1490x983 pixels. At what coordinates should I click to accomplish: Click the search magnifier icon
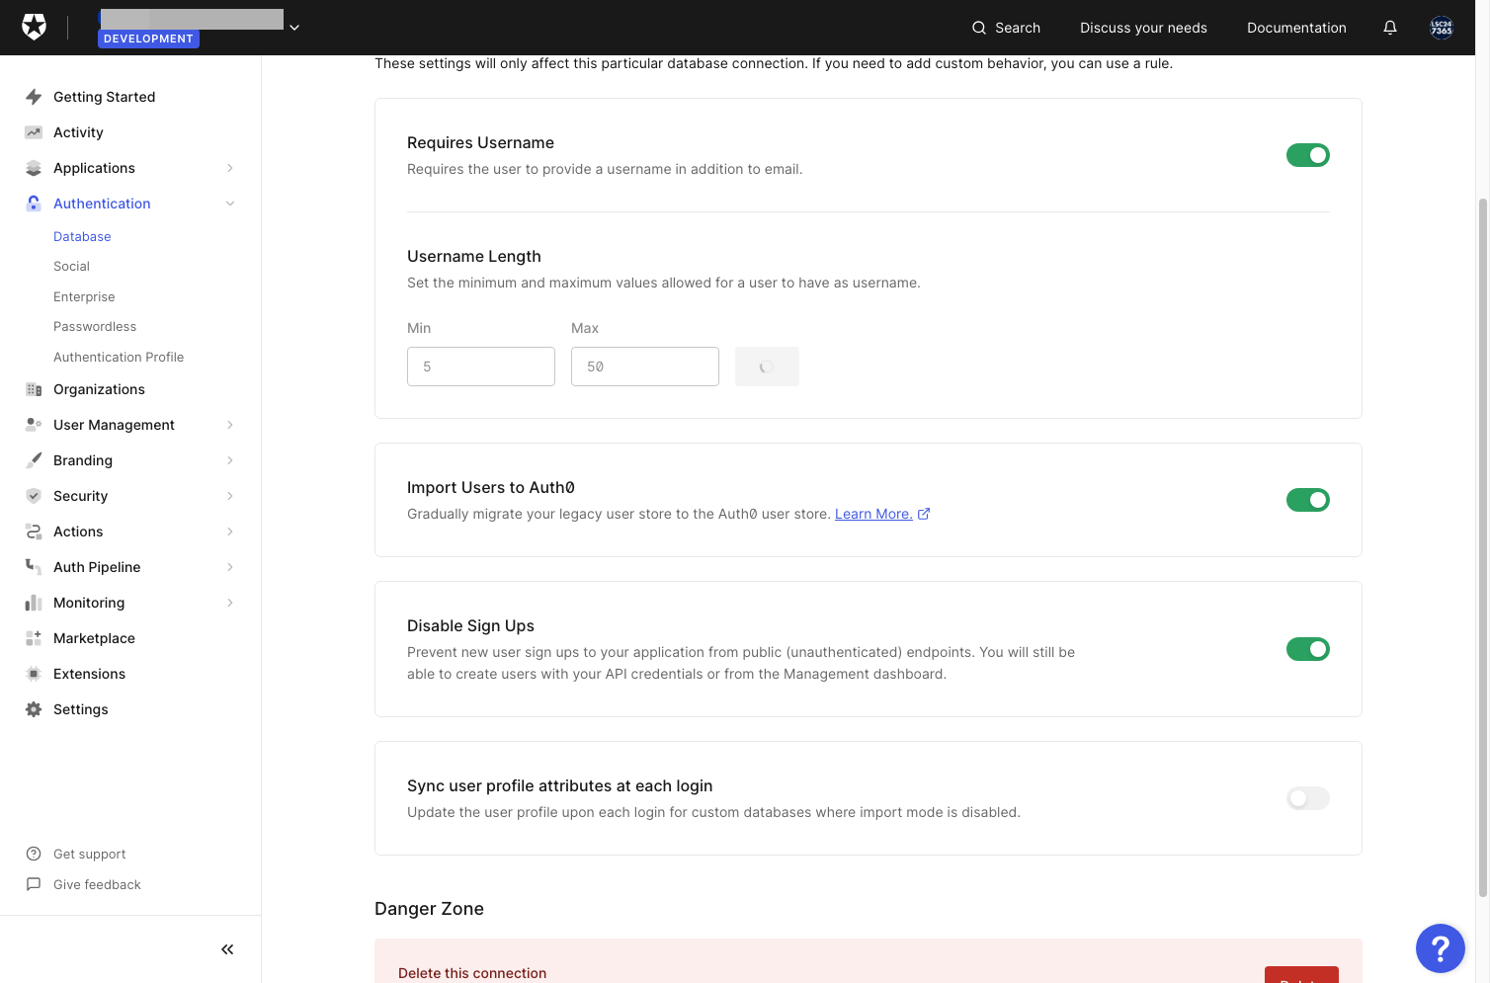pos(979,28)
